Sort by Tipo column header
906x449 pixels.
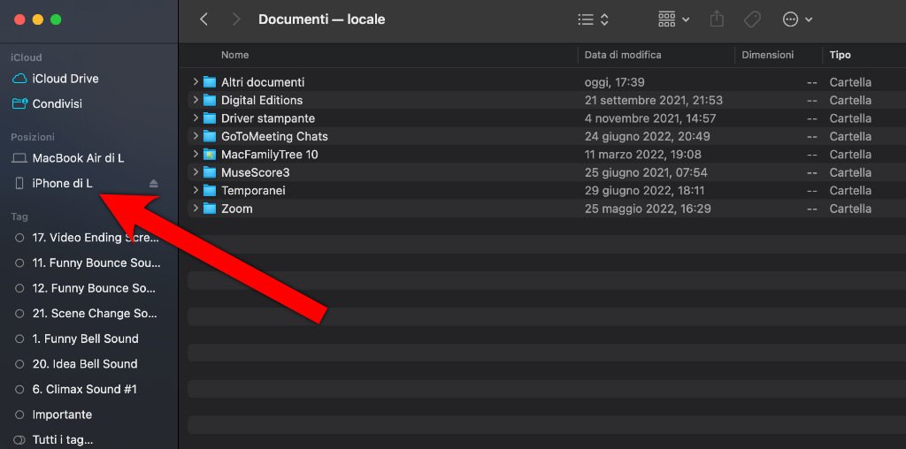[x=841, y=55]
